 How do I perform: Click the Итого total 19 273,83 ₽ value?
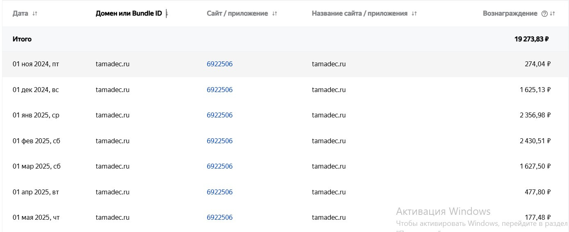point(531,39)
